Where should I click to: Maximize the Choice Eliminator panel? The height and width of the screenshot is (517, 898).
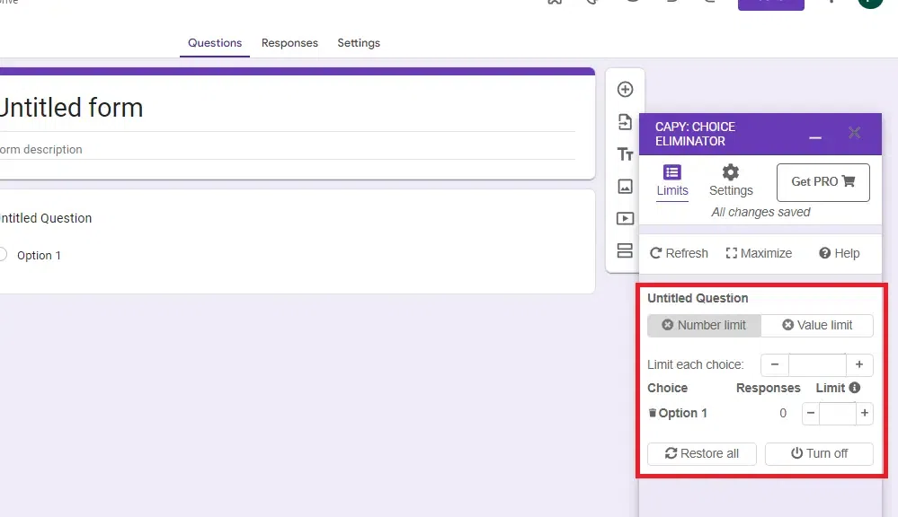tap(759, 253)
